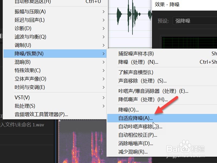
Task: Choose 声音移除（处理）(S)... in submenu
Action: 162,81
